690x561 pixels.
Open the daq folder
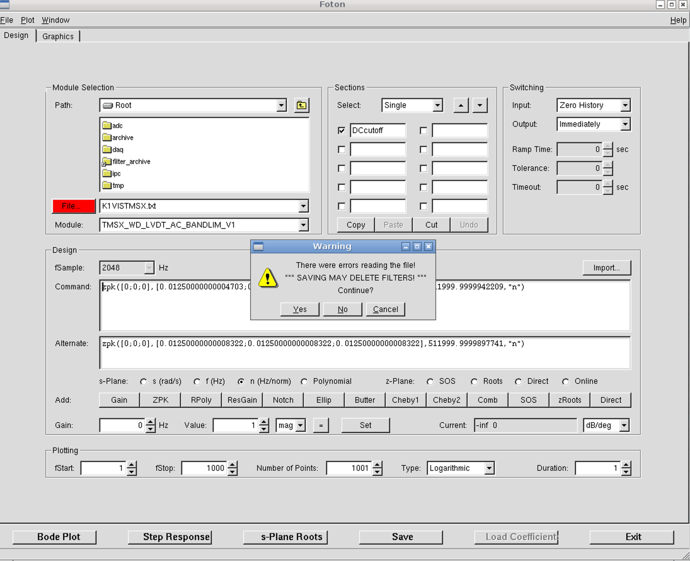(113, 149)
